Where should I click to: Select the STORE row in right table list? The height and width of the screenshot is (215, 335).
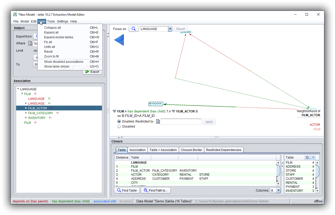tap(300, 170)
